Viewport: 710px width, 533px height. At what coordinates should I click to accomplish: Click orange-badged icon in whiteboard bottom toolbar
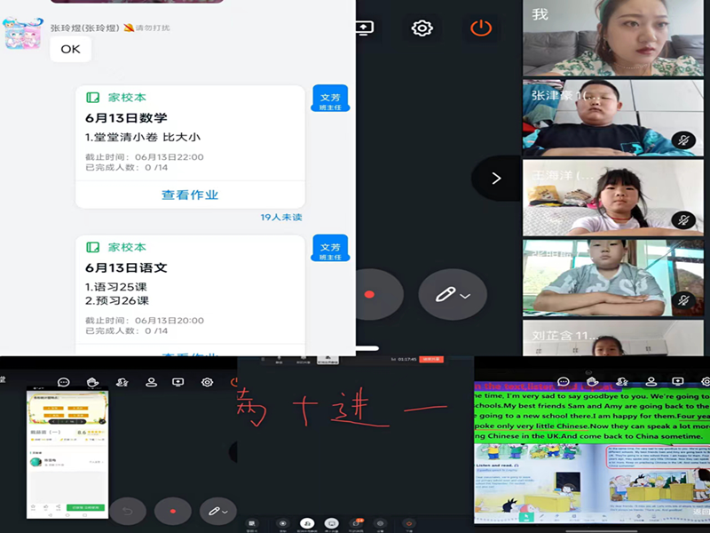tap(357, 523)
